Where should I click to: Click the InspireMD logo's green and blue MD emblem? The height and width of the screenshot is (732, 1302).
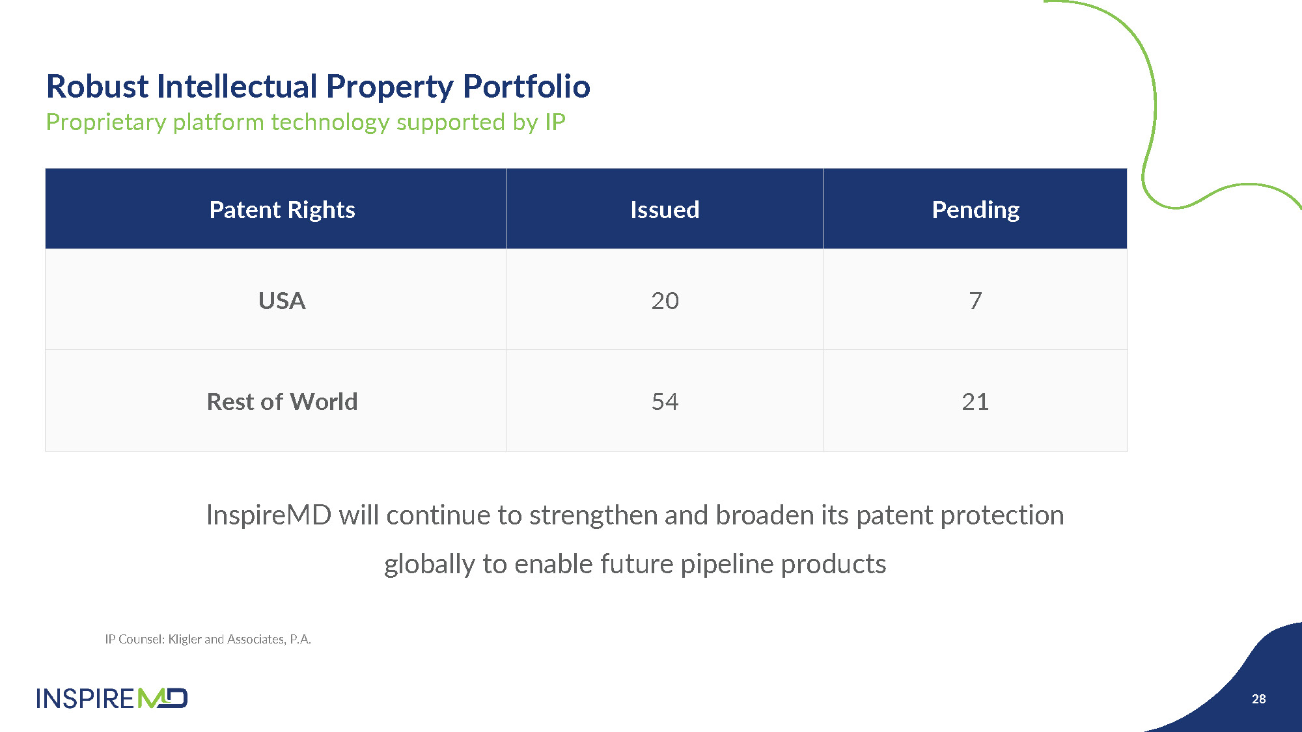click(163, 698)
